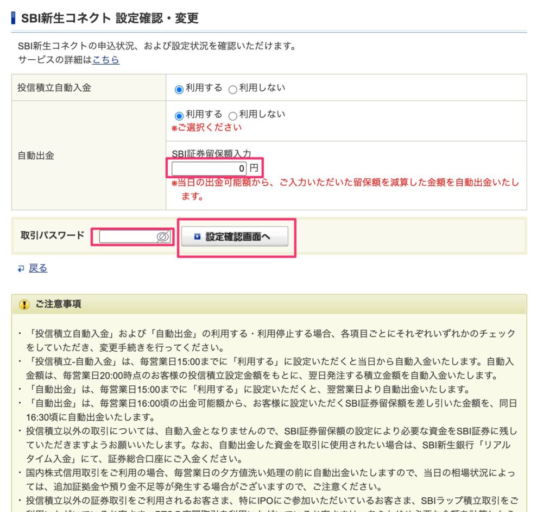Click the 投信積立自動入金 row label
The height and width of the screenshot is (512, 543).
54,88
